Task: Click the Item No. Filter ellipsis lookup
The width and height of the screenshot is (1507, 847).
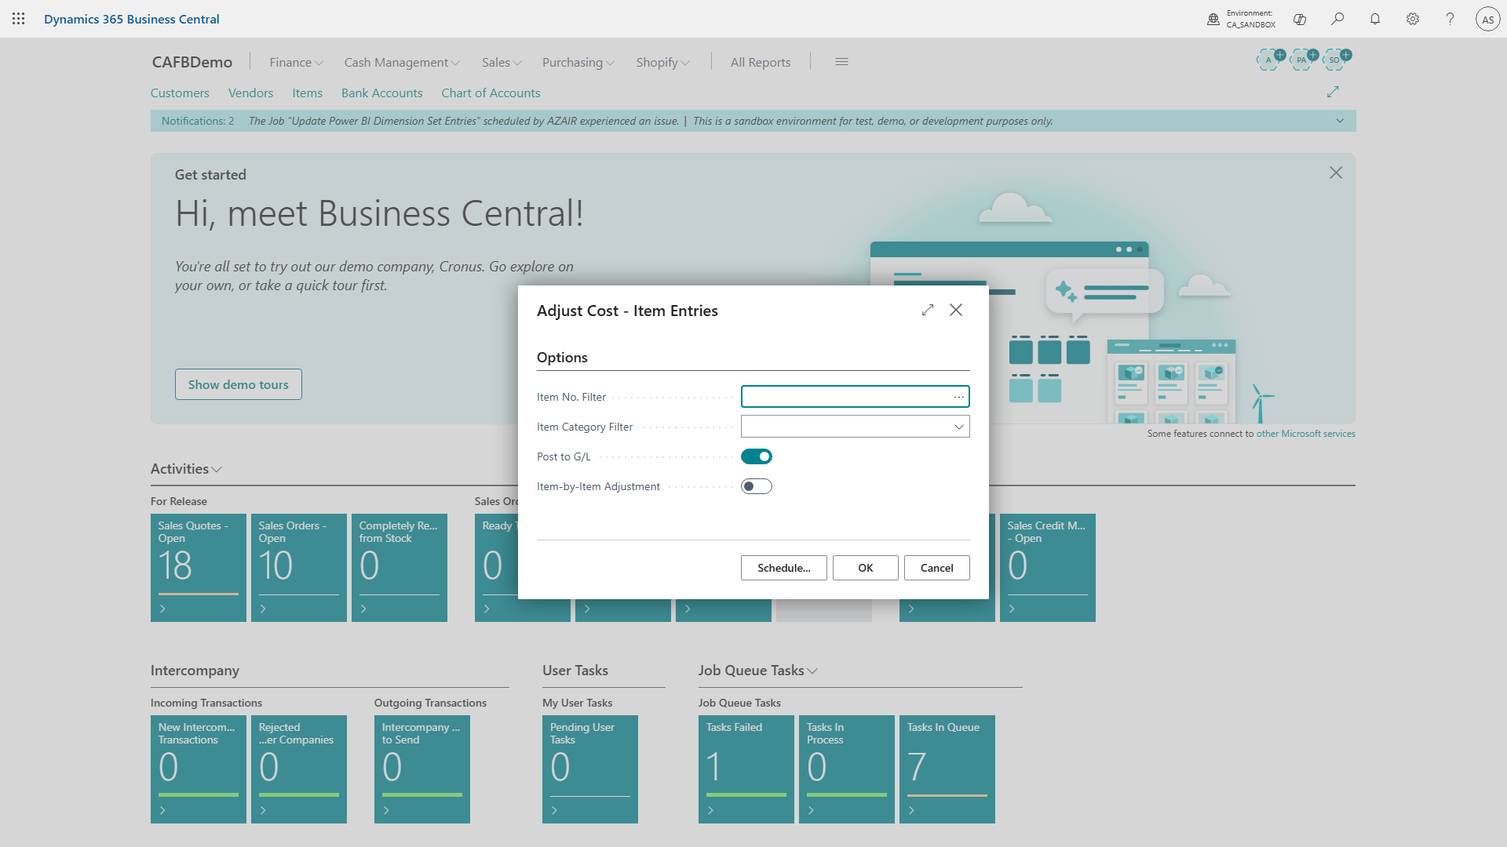Action: click(x=958, y=397)
